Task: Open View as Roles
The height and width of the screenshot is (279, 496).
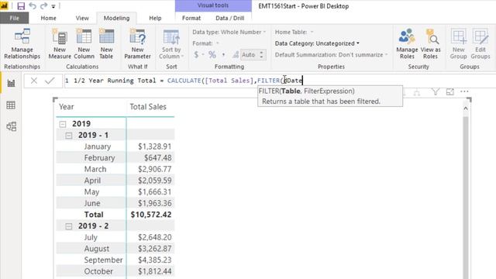Action: [x=430, y=43]
